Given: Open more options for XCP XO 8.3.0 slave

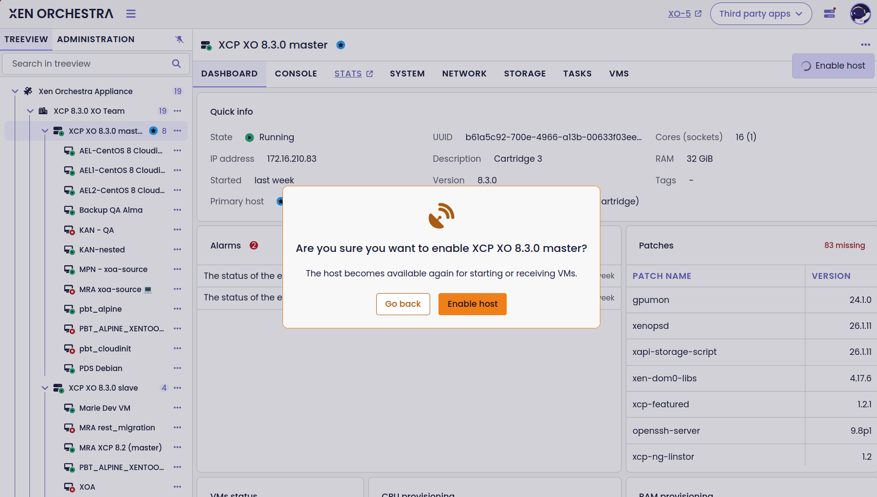Looking at the screenshot, I should (x=178, y=388).
